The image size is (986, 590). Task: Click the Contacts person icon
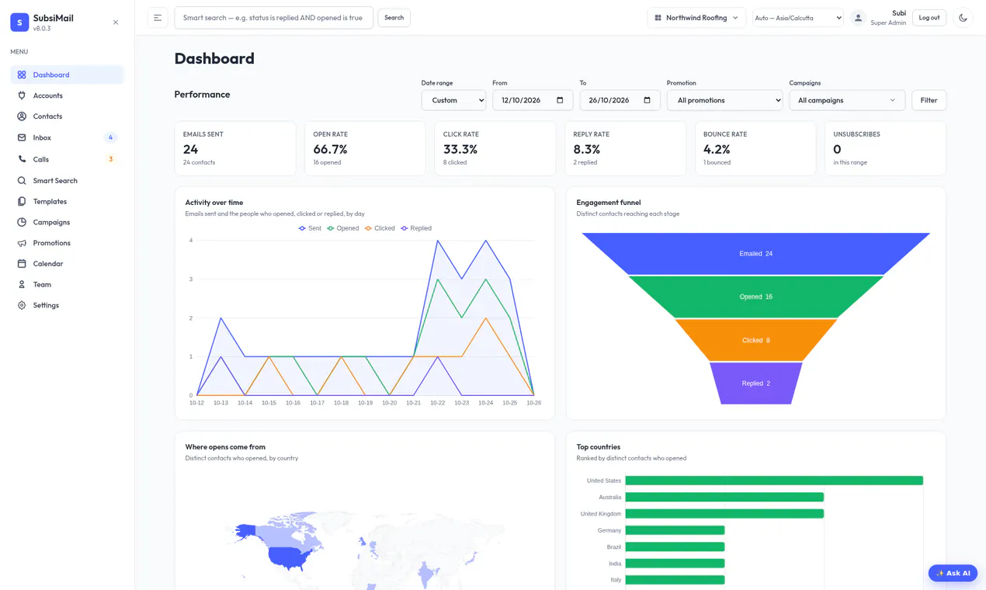(x=22, y=116)
